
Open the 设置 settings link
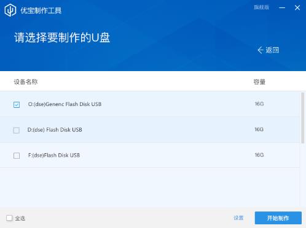[238, 218]
